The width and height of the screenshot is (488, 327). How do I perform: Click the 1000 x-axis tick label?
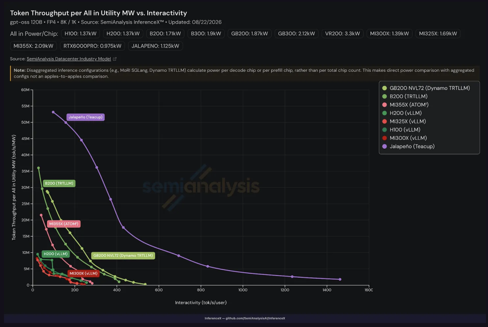click(x=243, y=290)
